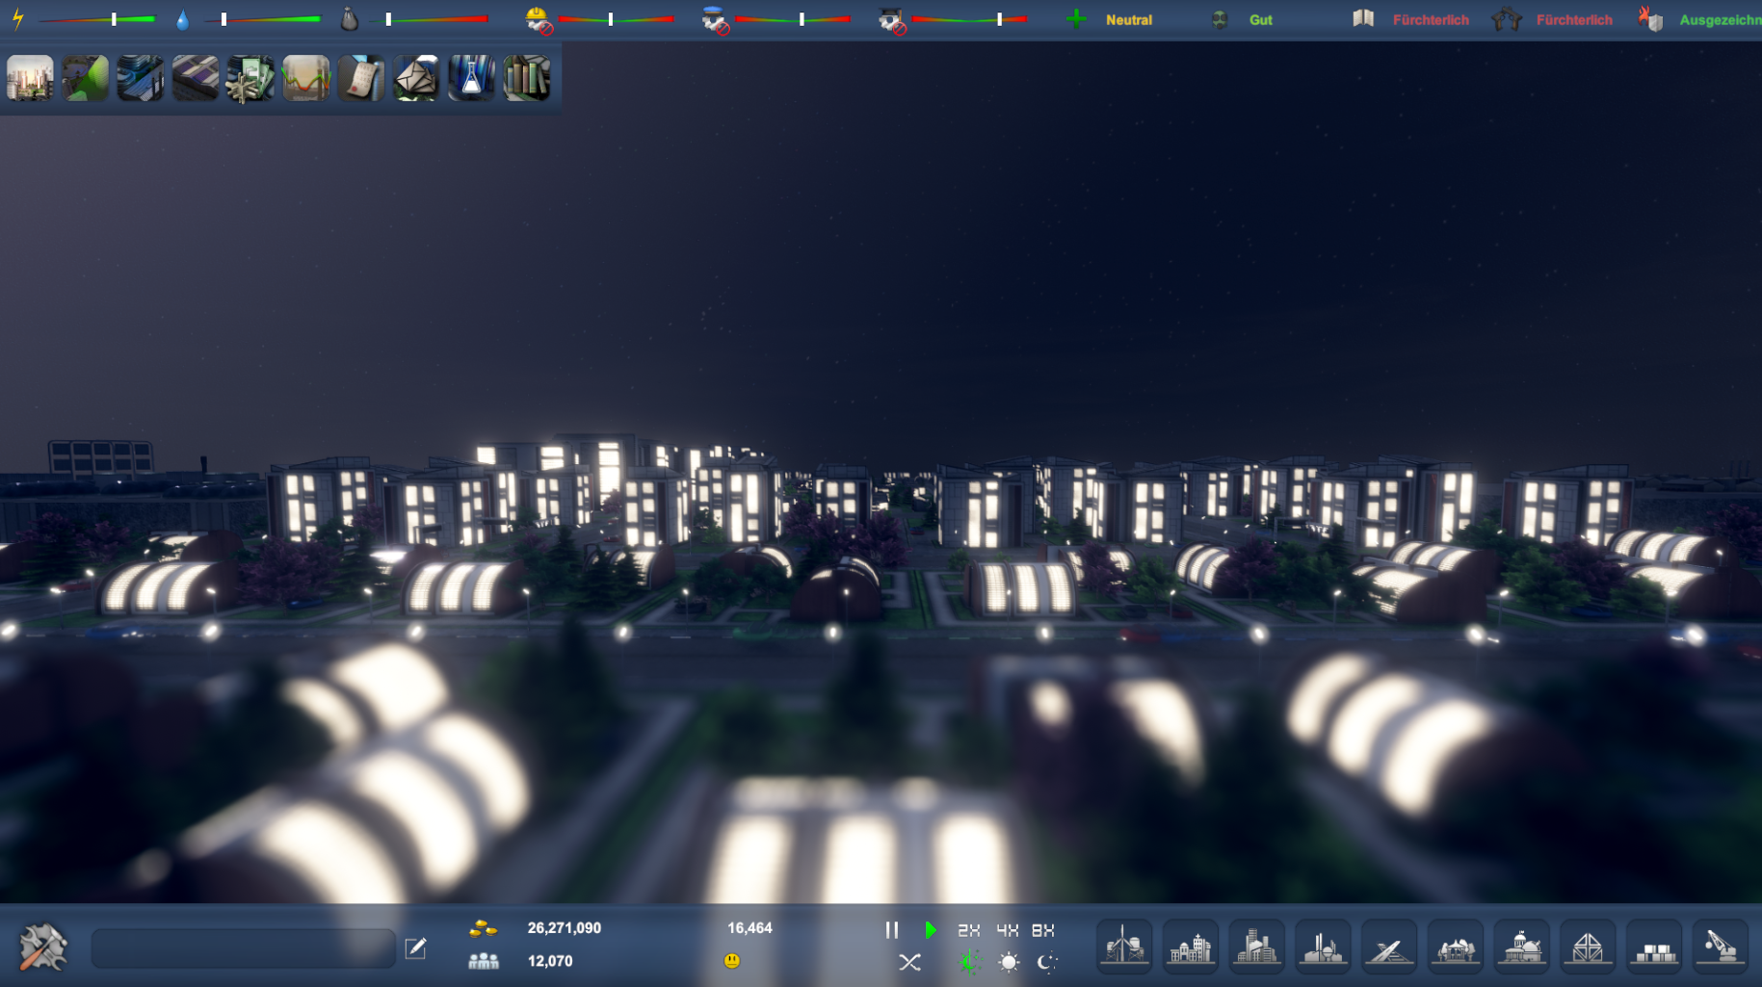Switch to daytime sun lighting

coord(1009,962)
